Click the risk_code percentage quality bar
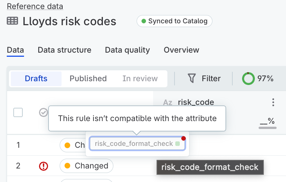This screenshot has height=182, width=286. [x=268, y=127]
